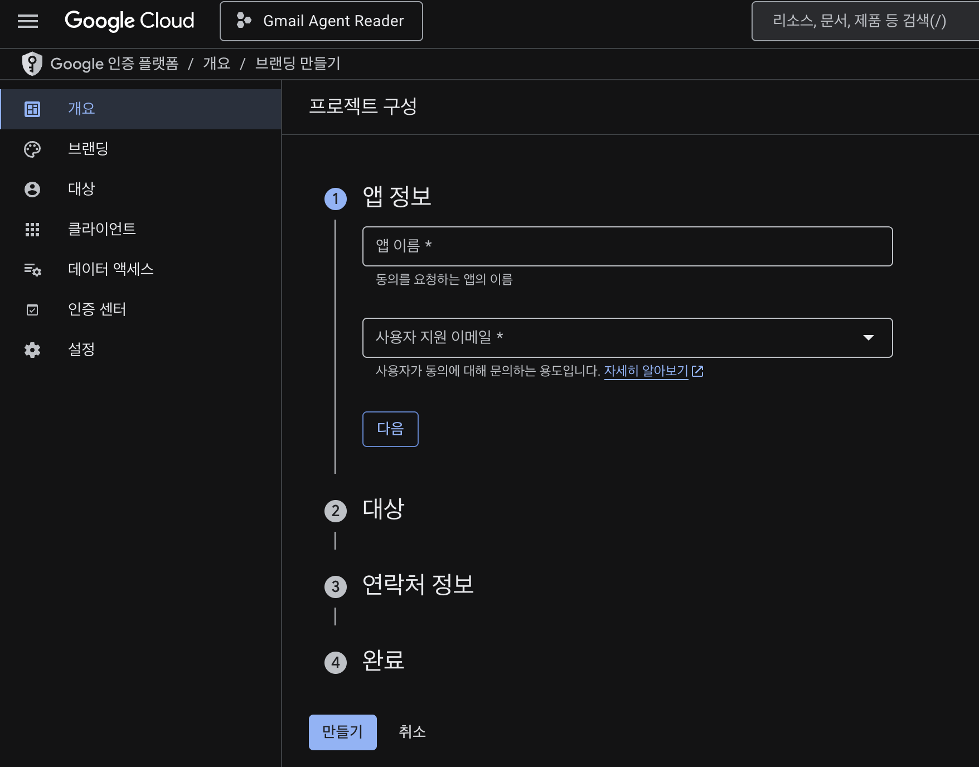Click the 브랜딩 만들기 breadcrumb text
This screenshot has height=767, width=979.
[x=298, y=64]
